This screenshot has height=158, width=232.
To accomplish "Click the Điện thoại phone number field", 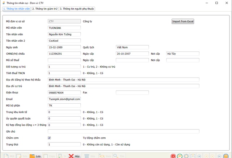I will coord(64,93).
